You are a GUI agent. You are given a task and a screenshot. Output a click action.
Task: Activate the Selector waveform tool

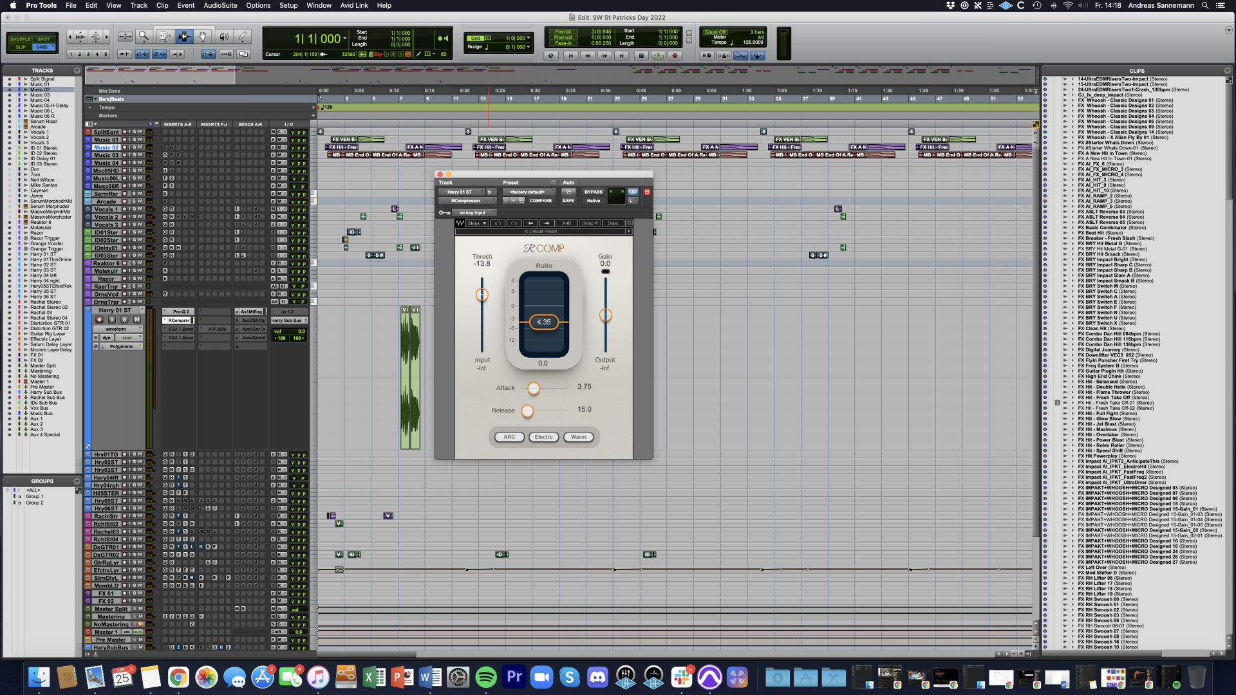coord(183,37)
